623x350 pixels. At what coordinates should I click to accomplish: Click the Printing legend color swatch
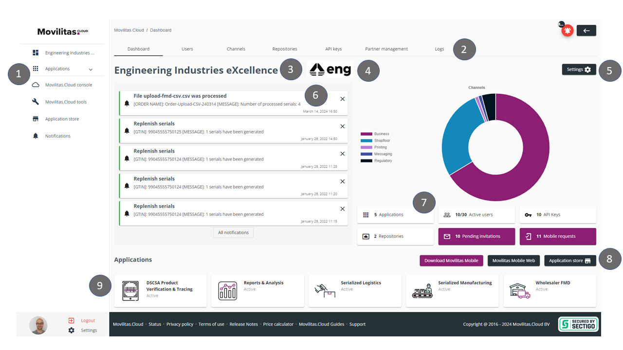tap(366, 147)
